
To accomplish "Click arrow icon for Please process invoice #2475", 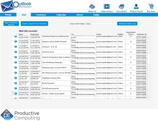I will click(15, 68).
